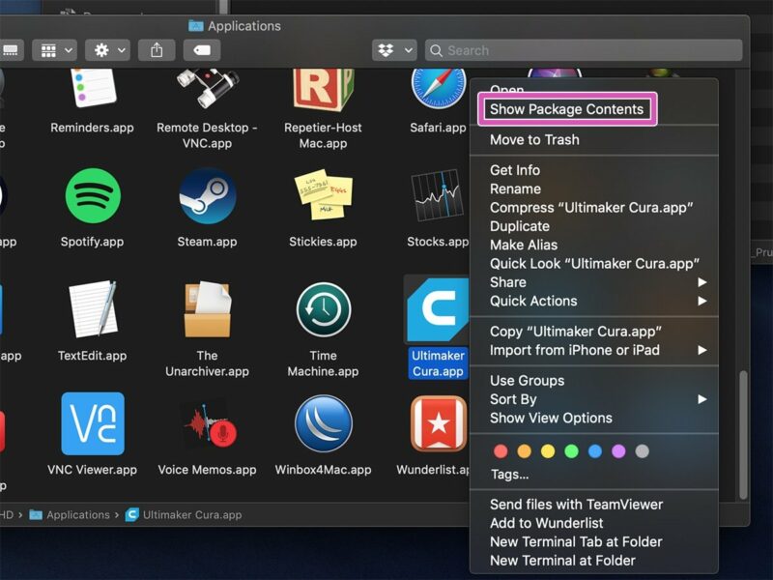
Task: Select Move to Trash
Action: [x=533, y=139]
